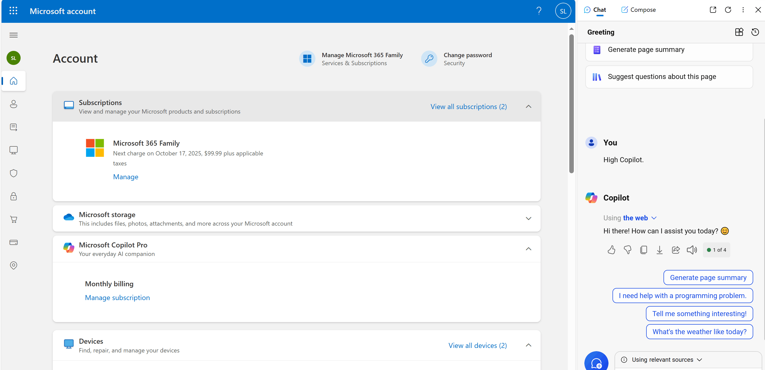Open the Devices monitor icon in sidebar
The image size is (765, 370).
tap(13, 150)
